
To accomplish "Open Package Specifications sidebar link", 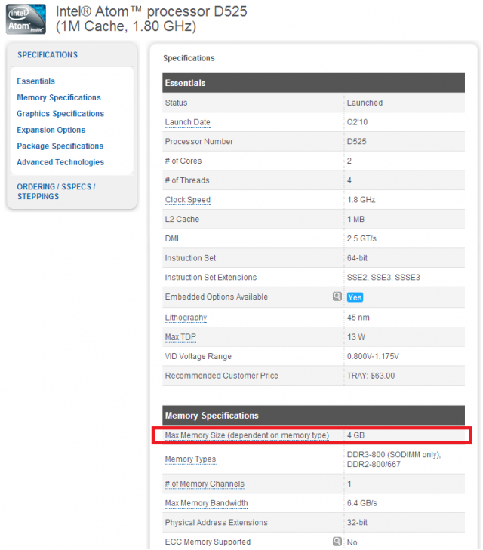I will coord(60,146).
